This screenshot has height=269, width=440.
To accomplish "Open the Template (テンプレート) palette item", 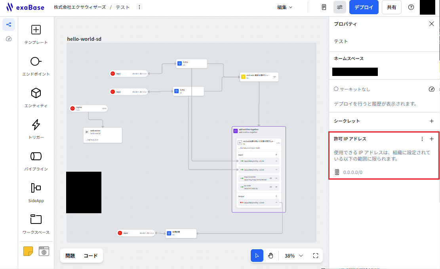I will click(x=36, y=34).
